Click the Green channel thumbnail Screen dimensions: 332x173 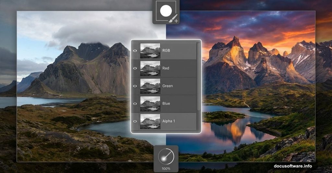click(x=150, y=86)
